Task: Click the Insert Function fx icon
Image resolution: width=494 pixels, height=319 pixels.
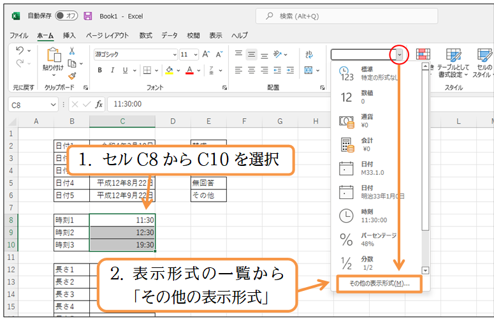Action: point(99,104)
